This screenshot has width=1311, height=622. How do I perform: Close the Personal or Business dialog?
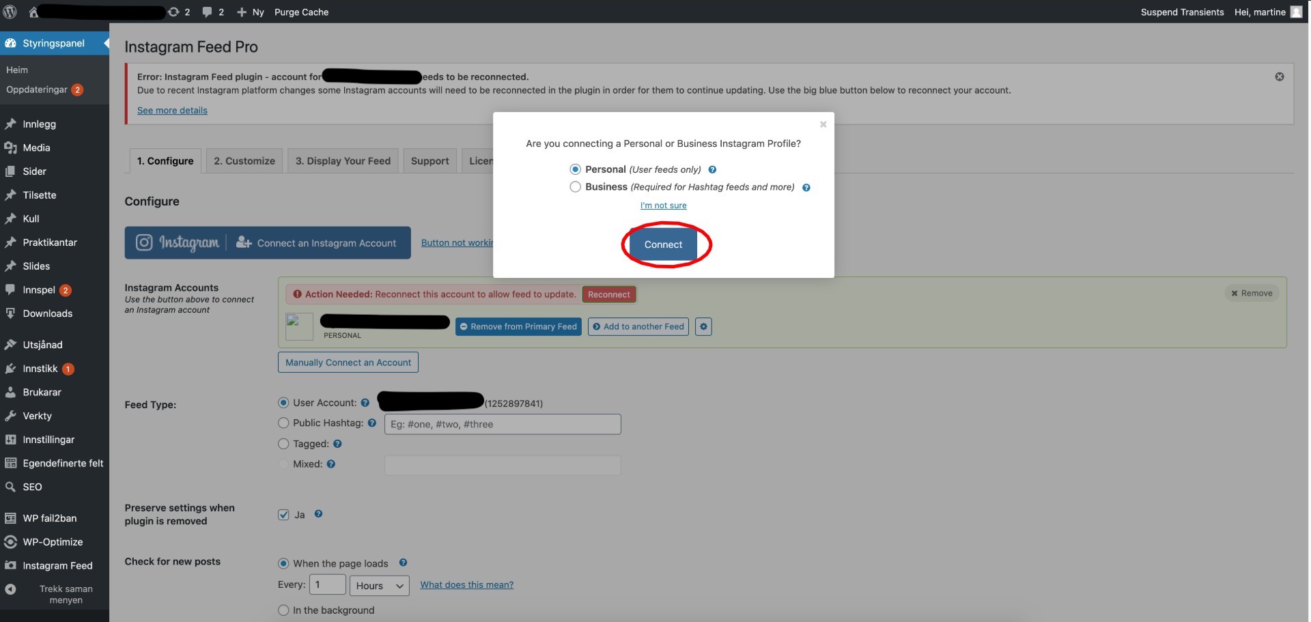pyautogui.click(x=823, y=124)
